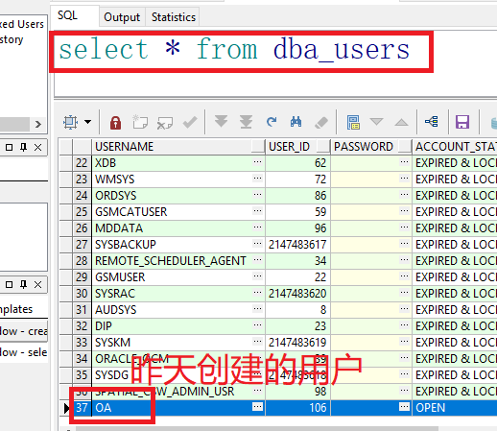Click the eraser clear record icon
Image resolution: width=497 pixels, height=431 pixels.
click(x=321, y=122)
